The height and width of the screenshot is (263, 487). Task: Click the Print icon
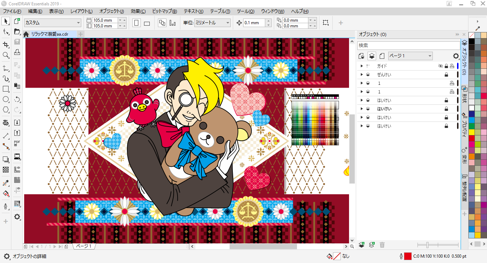coord(17,52)
